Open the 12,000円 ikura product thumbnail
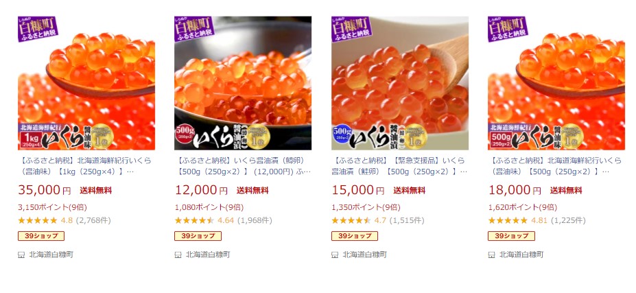Screen dimensions: 636x293 243,83
